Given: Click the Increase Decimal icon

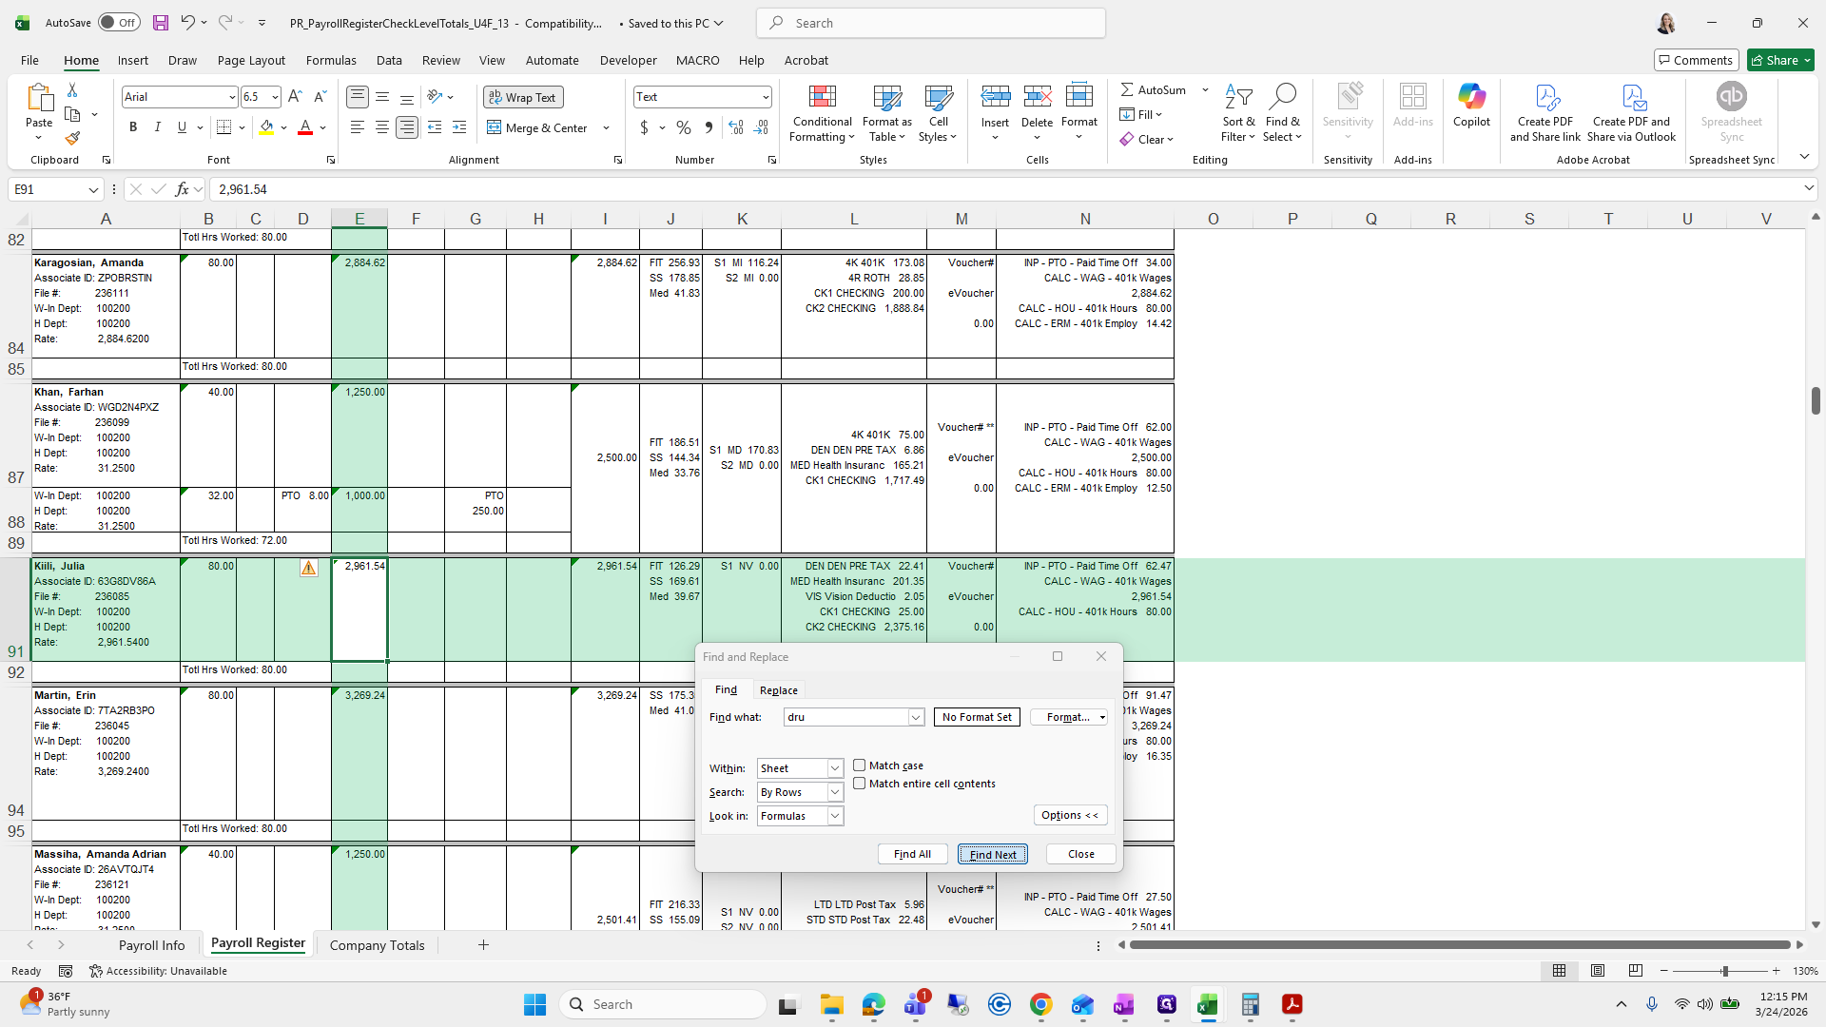Looking at the screenshot, I should [x=735, y=127].
